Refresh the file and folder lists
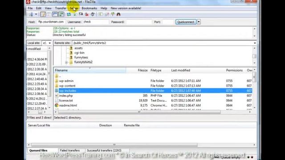Viewport: 285px width, 160px height. tap(69, 14)
